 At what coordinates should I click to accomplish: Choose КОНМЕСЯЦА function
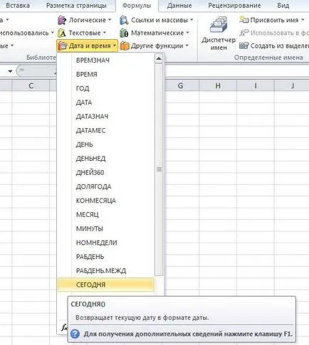(x=106, y=201)
